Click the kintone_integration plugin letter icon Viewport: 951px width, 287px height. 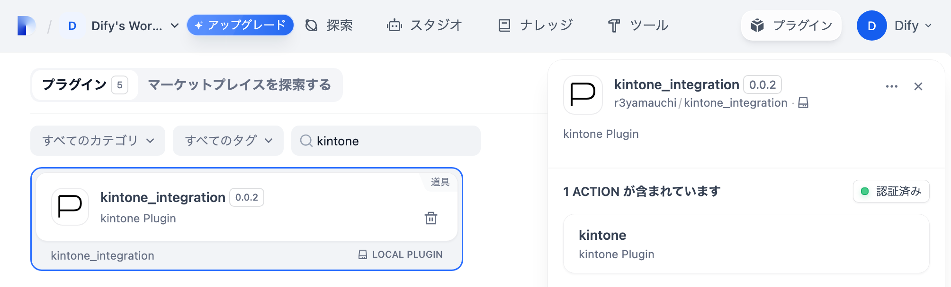[70, 207]
